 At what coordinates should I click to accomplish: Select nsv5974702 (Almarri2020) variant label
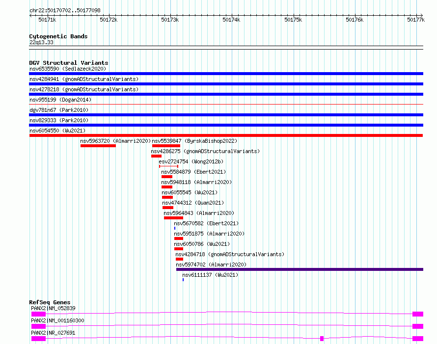click(211, 265)
